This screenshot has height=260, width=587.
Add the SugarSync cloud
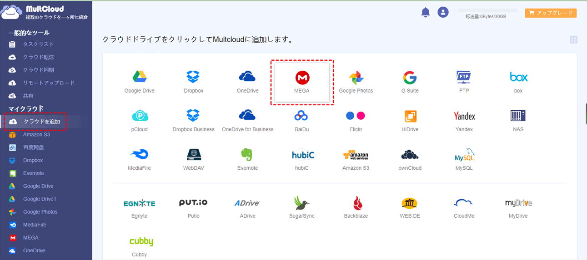click(x=301, y=207)
